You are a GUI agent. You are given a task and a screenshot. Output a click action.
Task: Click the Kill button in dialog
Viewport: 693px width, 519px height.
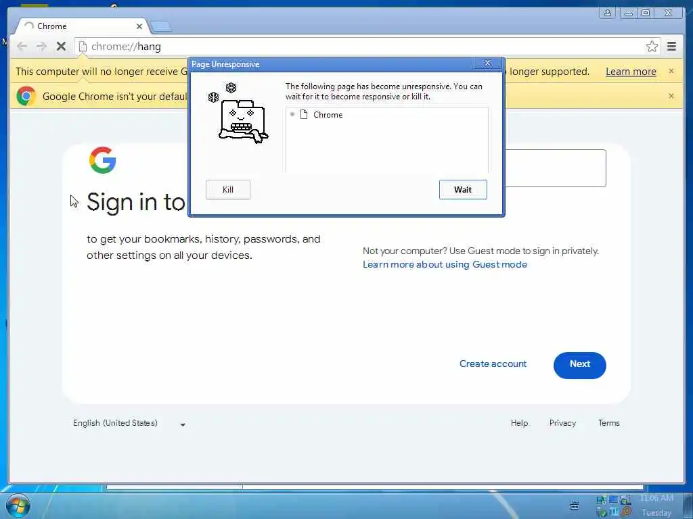227,190
